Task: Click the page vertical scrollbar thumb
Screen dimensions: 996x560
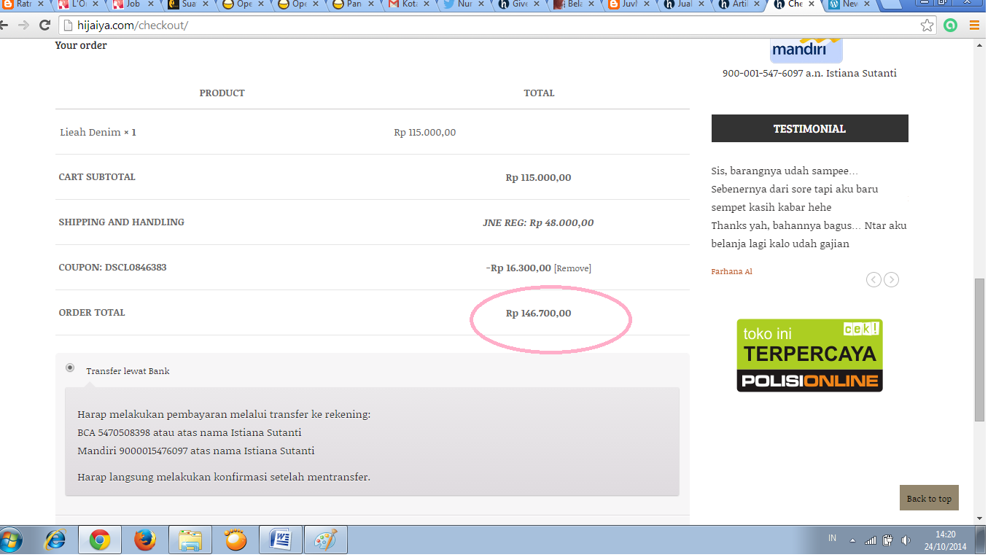Action: click(x=979, y=350)
